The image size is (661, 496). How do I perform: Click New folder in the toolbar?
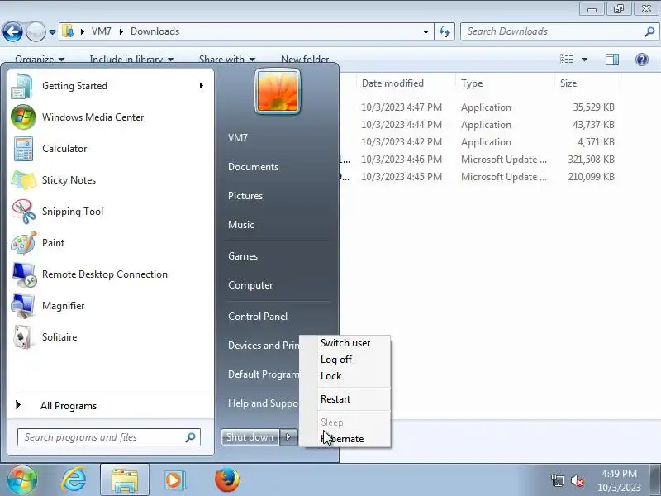pos(305,60)
